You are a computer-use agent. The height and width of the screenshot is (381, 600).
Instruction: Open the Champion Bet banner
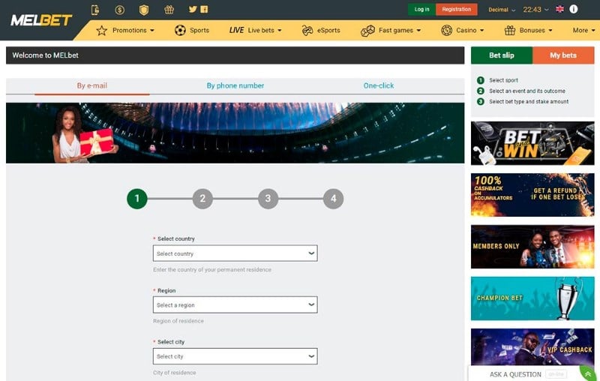point(532,298)
